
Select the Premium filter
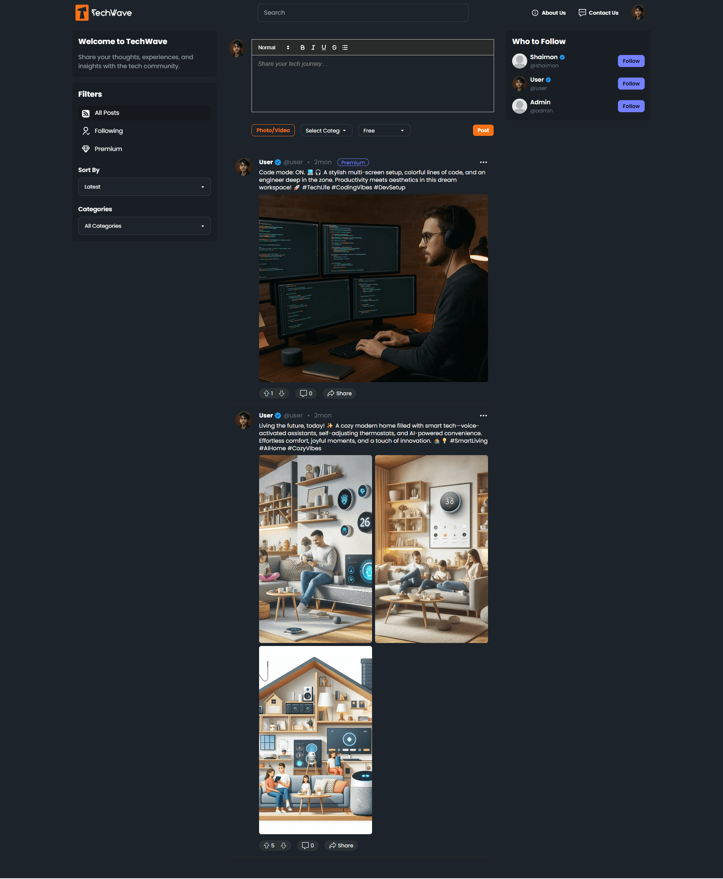pos(108,149)
